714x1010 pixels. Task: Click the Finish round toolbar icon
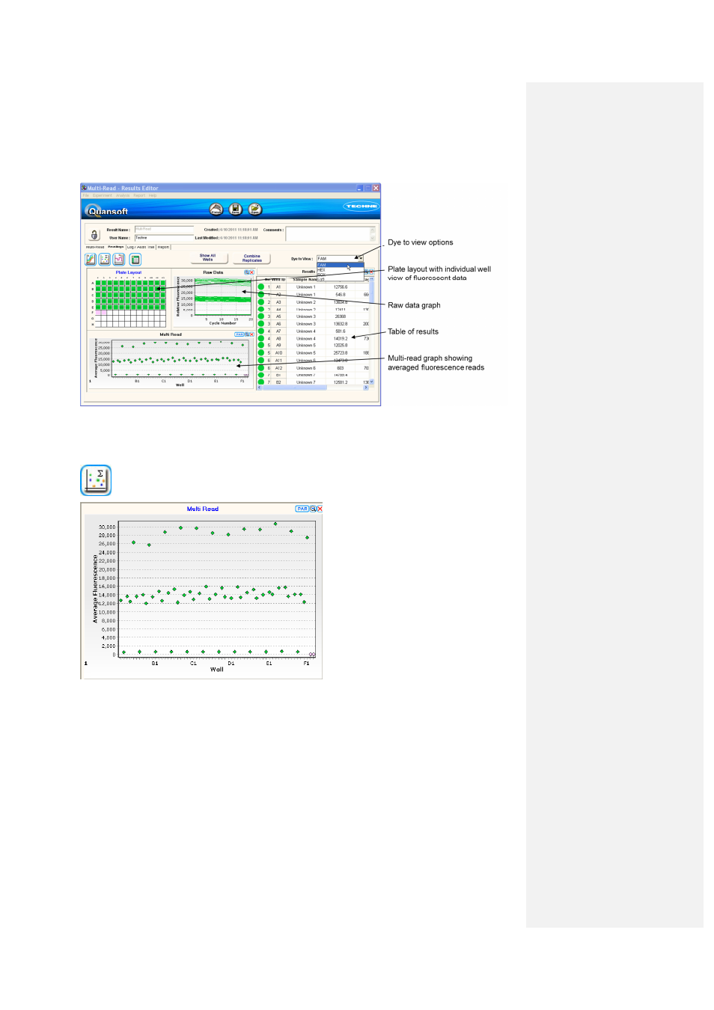click(x=216, y=209)
